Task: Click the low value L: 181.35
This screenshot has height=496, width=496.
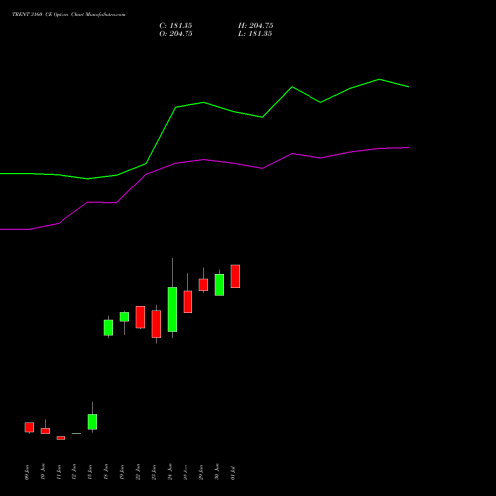Action: [x=255, y=34]
